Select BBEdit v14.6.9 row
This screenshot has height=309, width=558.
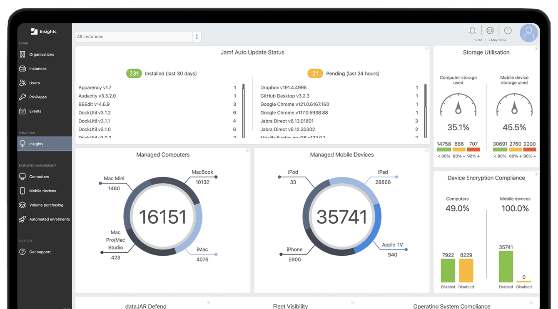157,105
